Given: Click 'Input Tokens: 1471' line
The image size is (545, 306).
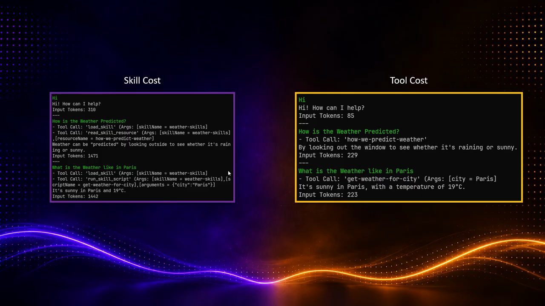Looking at the screenshot, I should 75,156.
